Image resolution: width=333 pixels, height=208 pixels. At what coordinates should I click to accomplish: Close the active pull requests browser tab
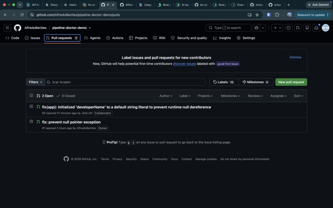point(113,5)
